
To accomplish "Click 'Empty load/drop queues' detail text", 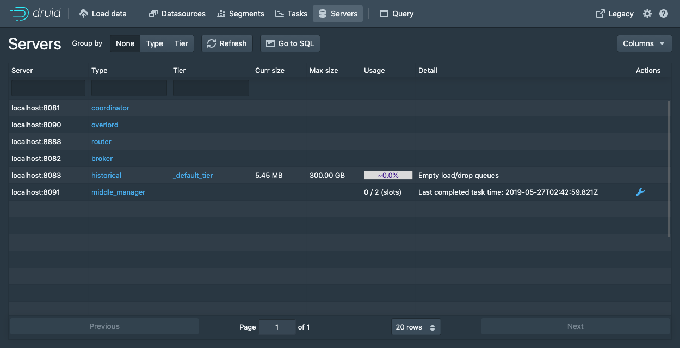I will [459, 175].
